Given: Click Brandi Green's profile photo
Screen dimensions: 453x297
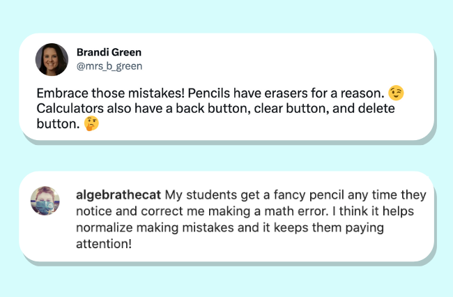Looking at the screenshot, I should (x=52, y=59).
